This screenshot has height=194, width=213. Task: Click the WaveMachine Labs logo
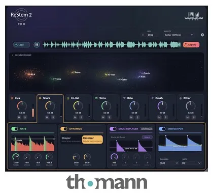[x=194, y=16]
